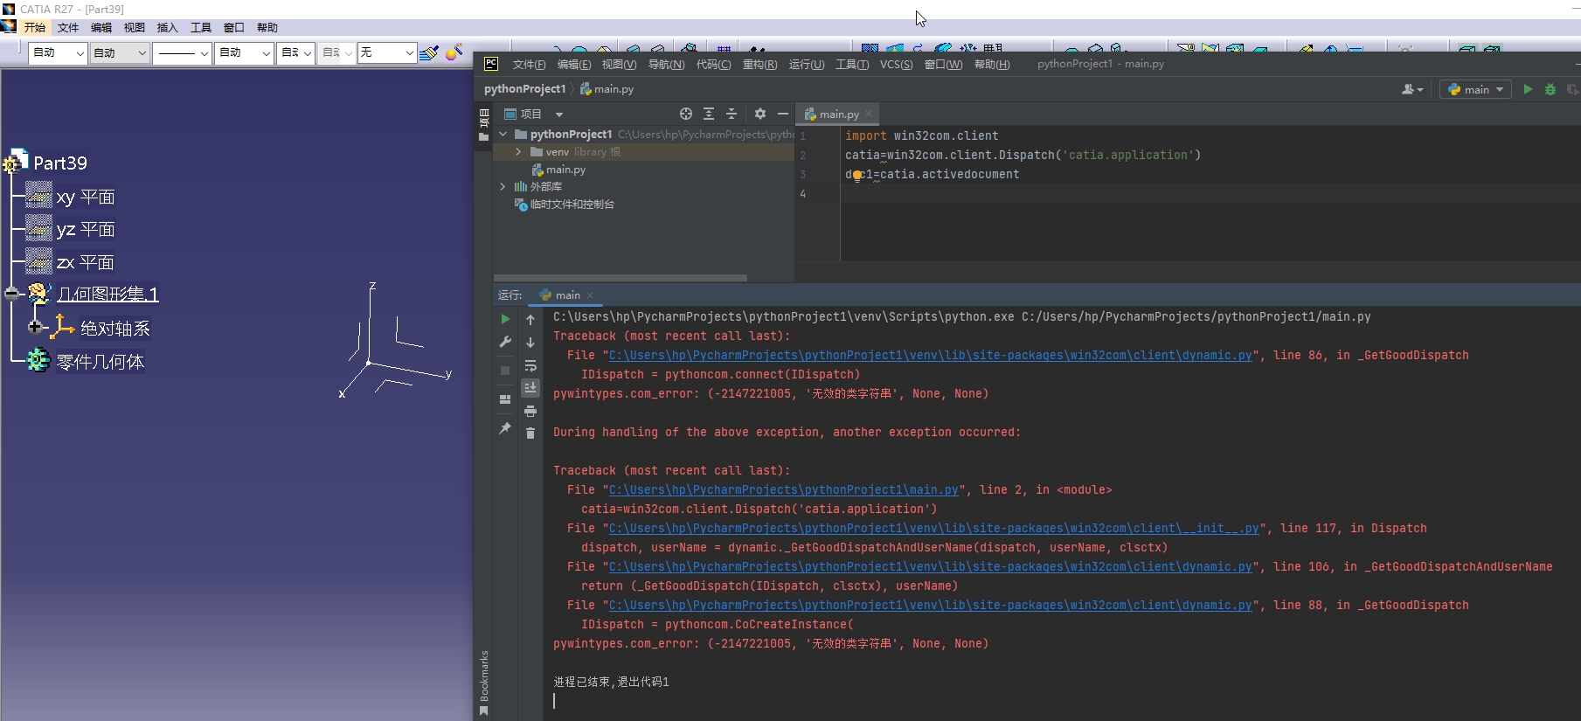This screenshot has height=721, width=1581.
Task: Open Run configuration wrench icon
Action: 505,343
